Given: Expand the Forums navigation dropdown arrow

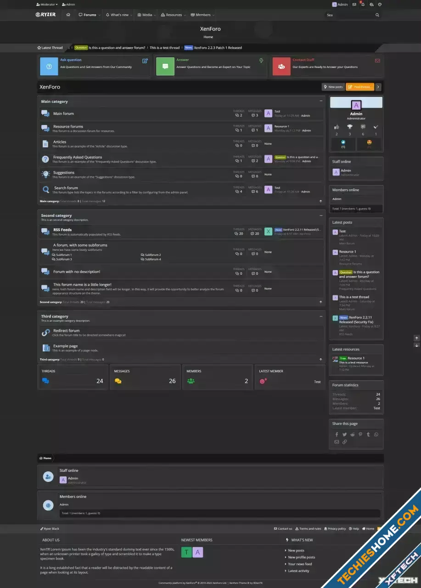Looking at the screenshot, I should [99, 15].
